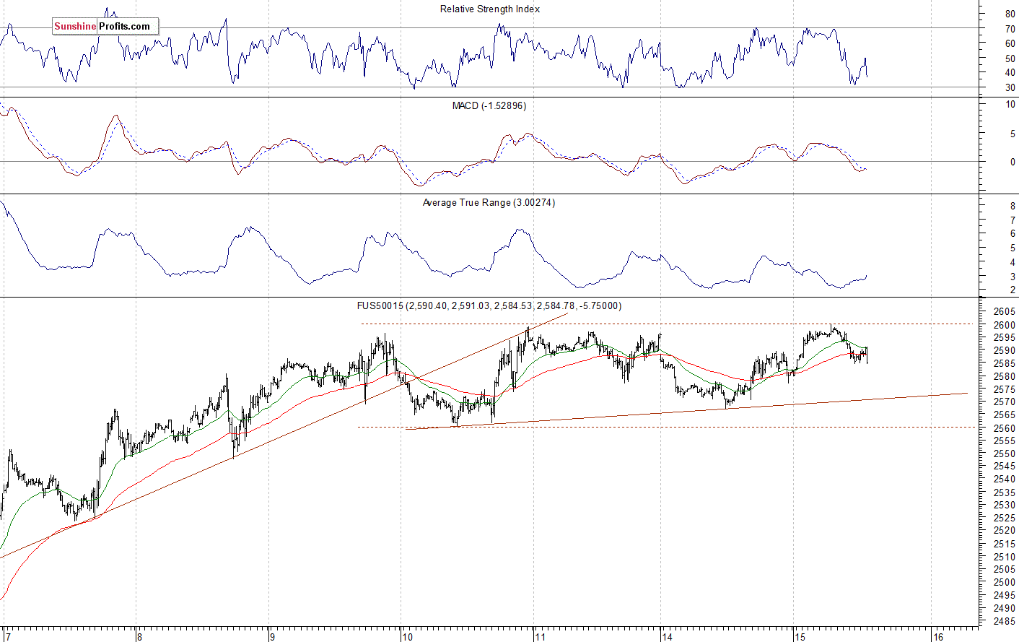Screen dimensions: 1019x642
Task: Click date label 11 on time axis
Action: point(540,637)
